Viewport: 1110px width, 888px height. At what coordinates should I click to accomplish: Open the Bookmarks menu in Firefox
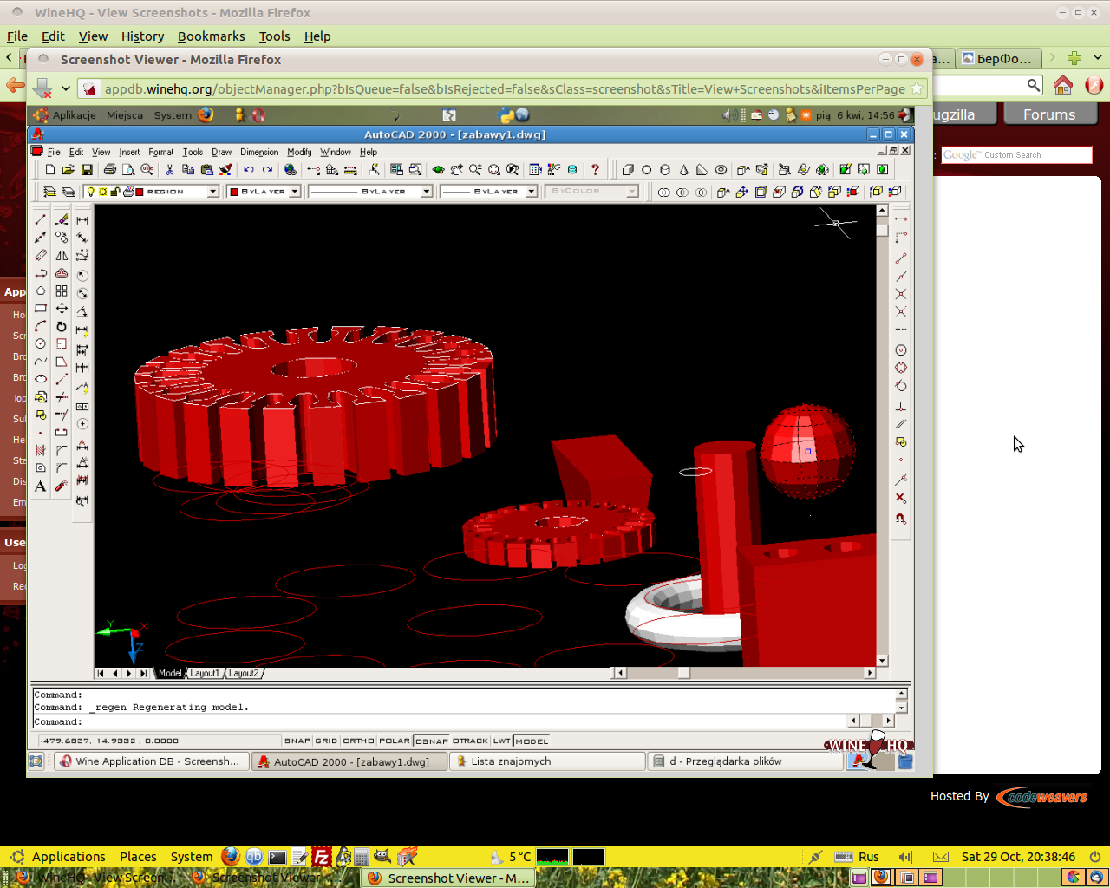211,36
